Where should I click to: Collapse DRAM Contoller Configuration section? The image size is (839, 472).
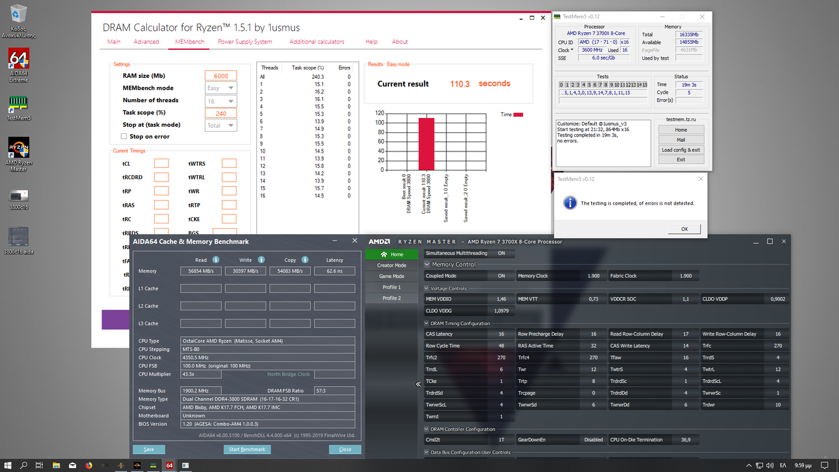(x=427, y=429)
